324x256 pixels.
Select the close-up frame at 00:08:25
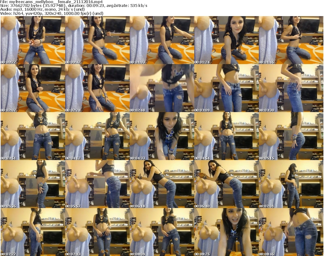coord(227,232)
